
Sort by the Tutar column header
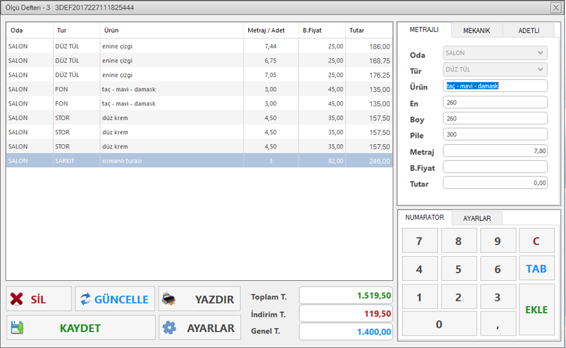point(368,30)
